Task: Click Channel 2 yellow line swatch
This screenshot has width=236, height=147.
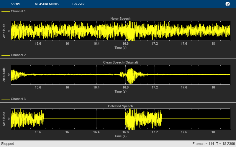Action: (x=6, y=55)
